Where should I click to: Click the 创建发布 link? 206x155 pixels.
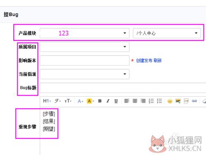point(144,60)
